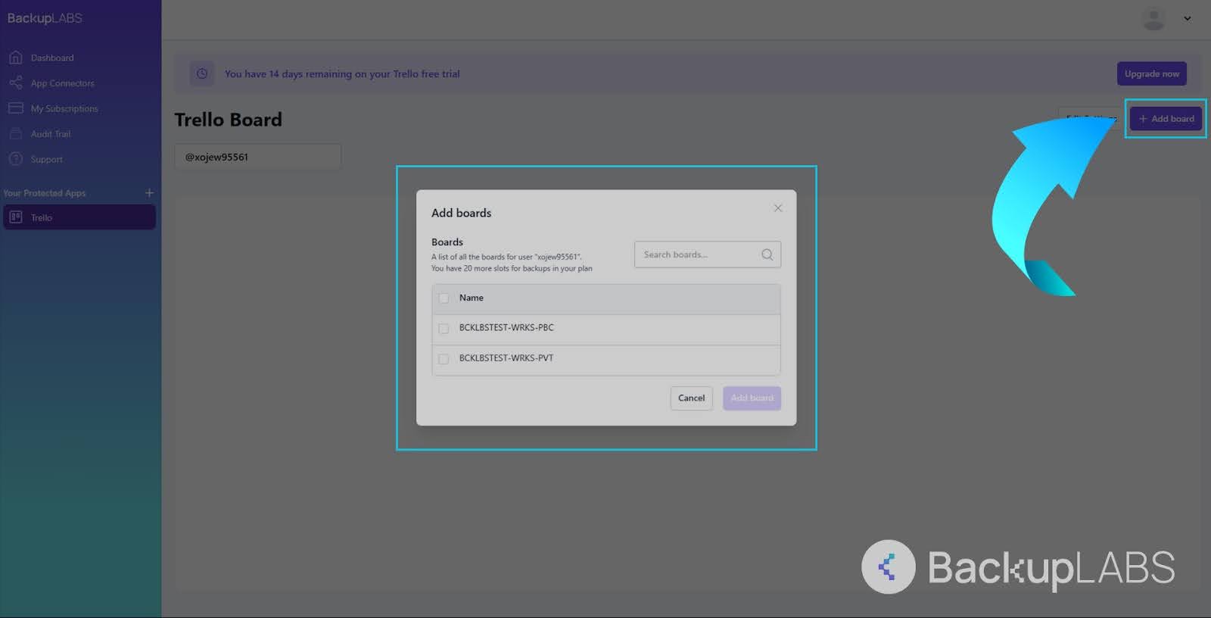This screenshot has width=1211, height=618.
Task: Click the Trello board icon in sidebar
Action: (x=15, y=217)
